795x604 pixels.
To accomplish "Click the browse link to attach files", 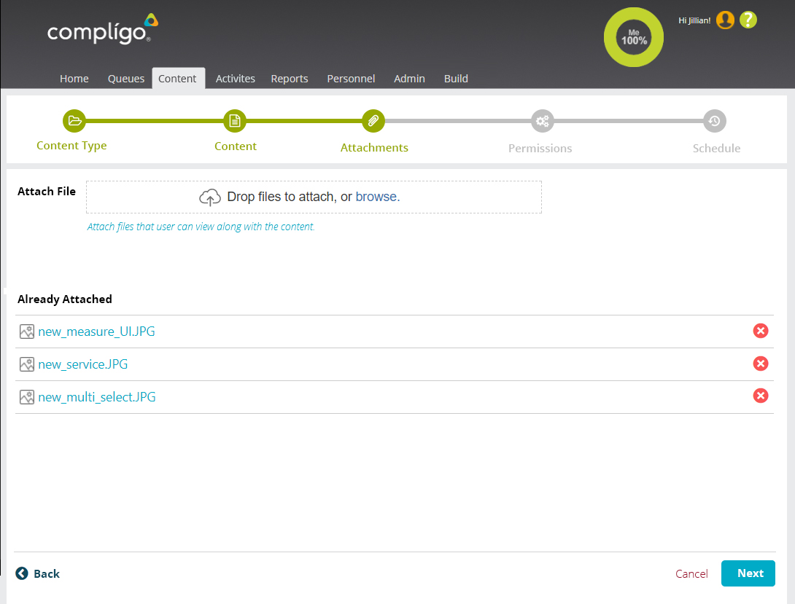I will pos(377,197).
